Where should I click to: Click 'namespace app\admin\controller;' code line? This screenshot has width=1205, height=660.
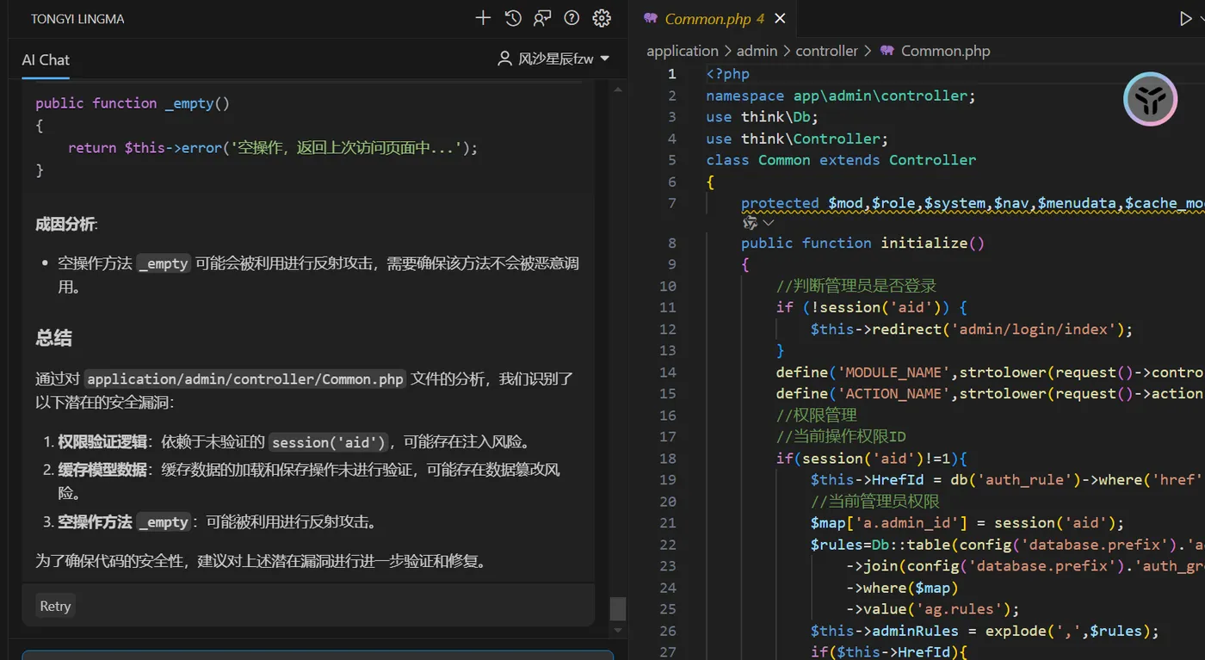pos(841,96)
